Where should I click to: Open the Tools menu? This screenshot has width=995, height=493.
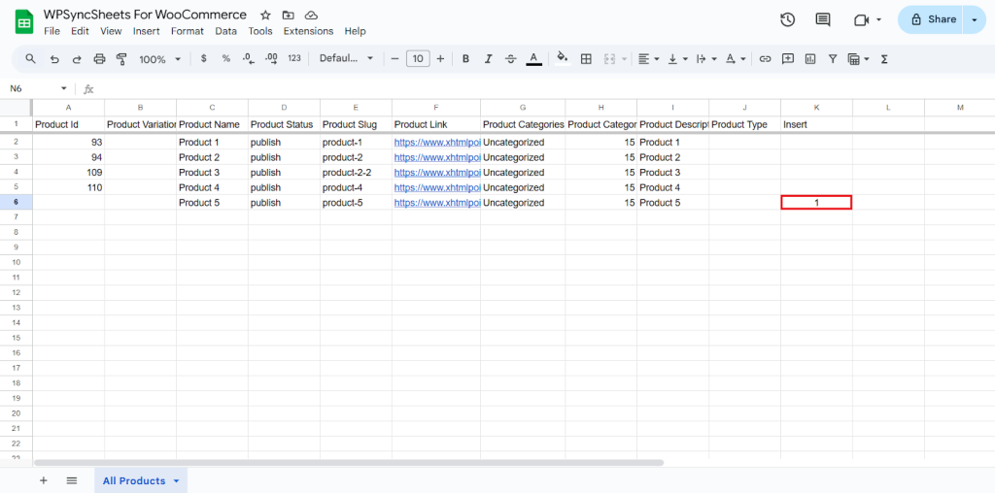click(260, 31)
